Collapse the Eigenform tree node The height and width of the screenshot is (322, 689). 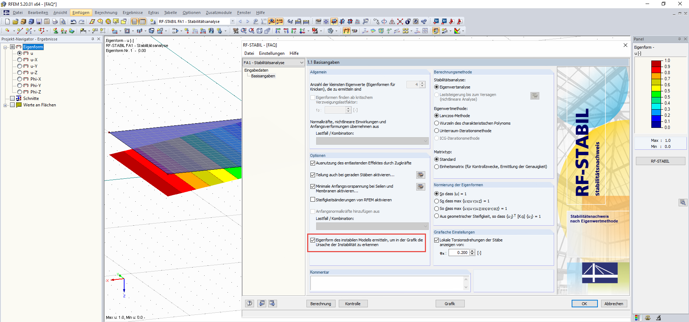[x=5, y=47]
